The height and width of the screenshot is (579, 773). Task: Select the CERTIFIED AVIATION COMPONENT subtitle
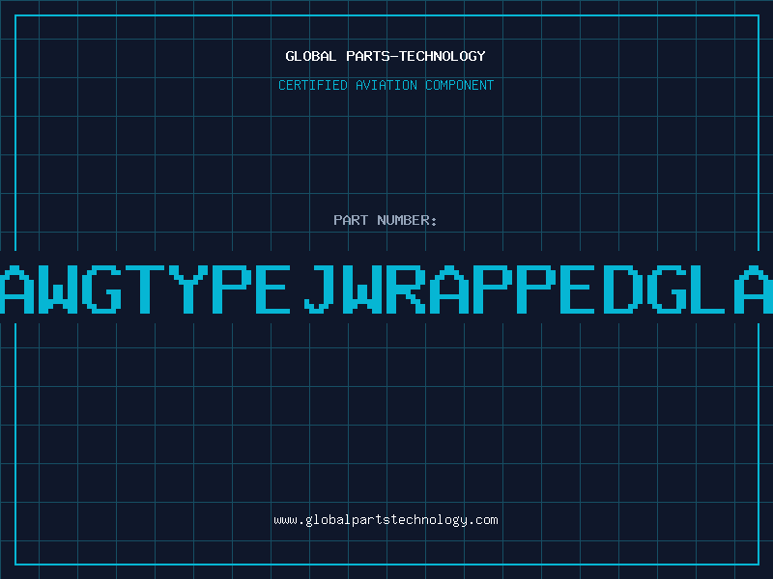pyautogui.click(x=386, y=85)
